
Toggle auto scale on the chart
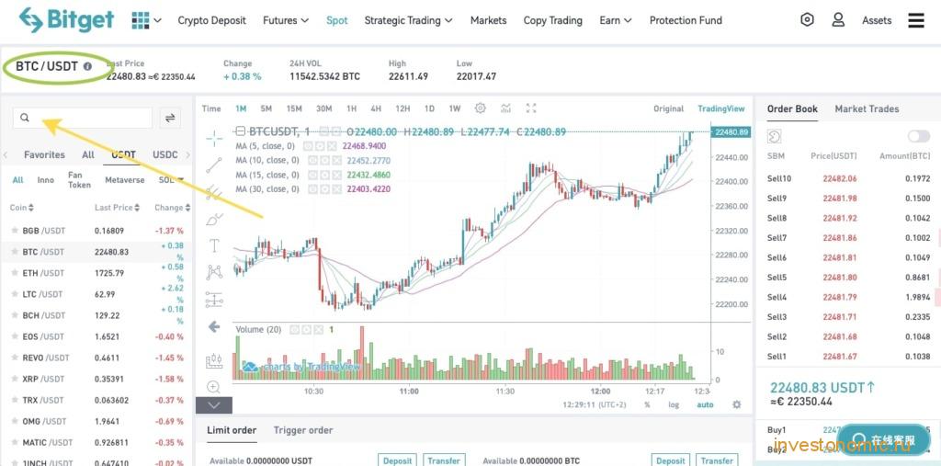(x=705, y=404)
